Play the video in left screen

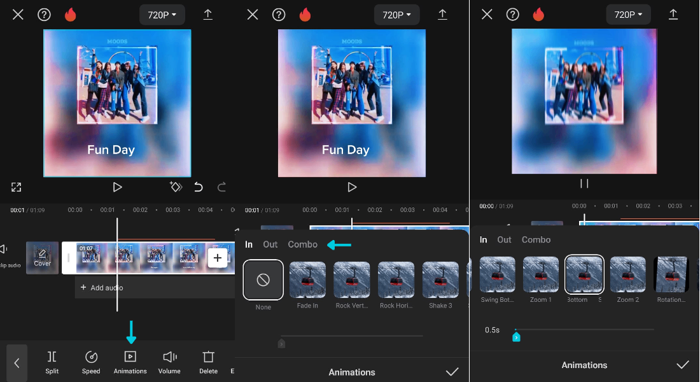point(117,187)
